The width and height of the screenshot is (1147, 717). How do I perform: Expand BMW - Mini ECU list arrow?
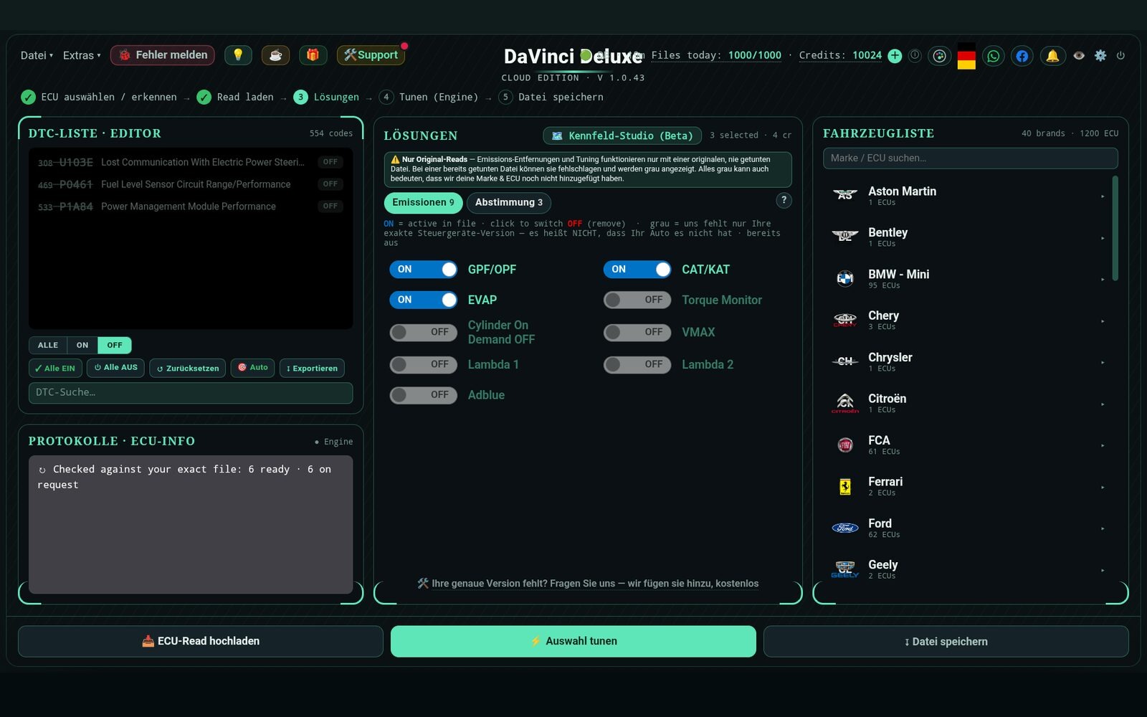click(x=1103, y=279)
